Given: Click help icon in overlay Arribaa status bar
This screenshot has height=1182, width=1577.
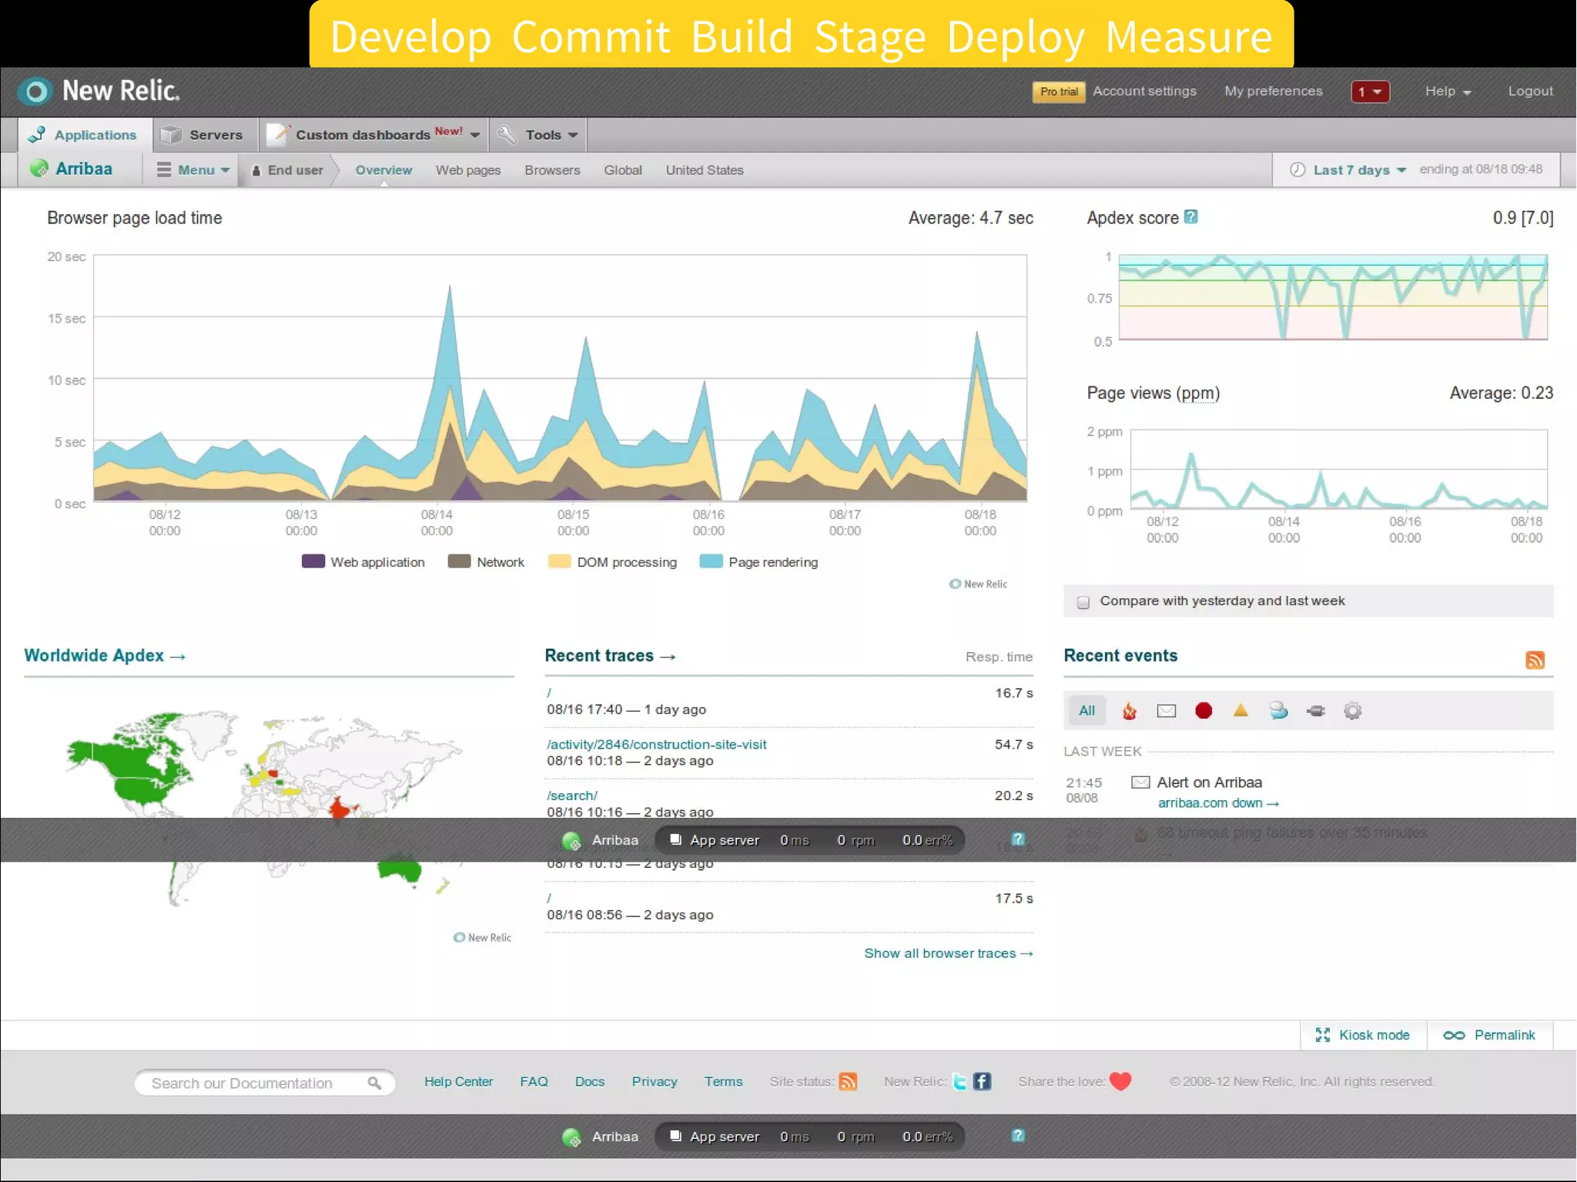Looking at the screenshot, I should click(1018, 839).
